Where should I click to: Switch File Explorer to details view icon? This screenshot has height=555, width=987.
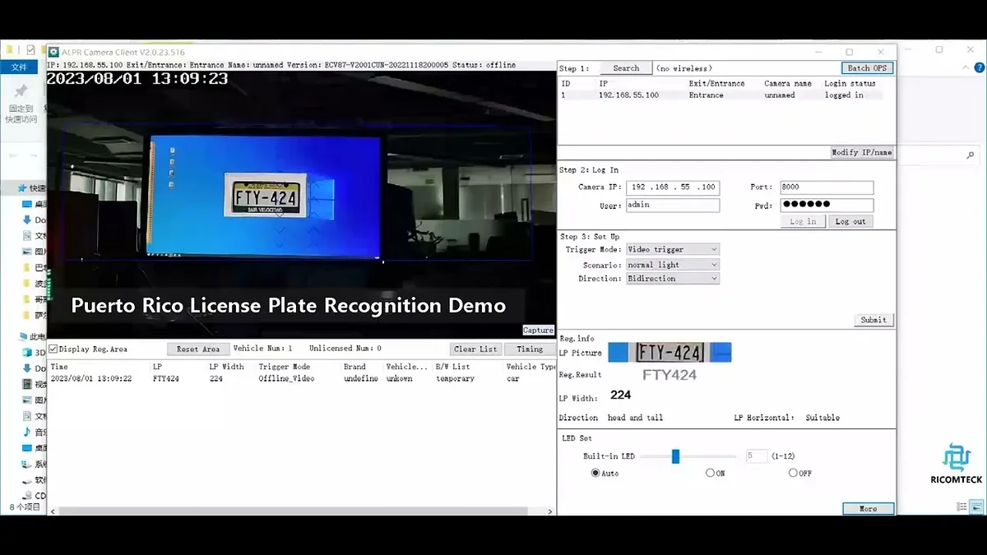tap(960, 507)
